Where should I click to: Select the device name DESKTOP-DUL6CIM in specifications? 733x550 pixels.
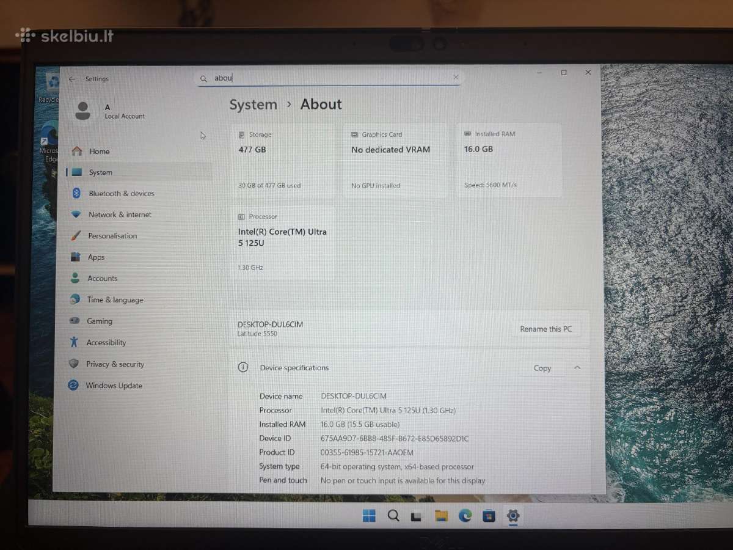tap(353, 396)
